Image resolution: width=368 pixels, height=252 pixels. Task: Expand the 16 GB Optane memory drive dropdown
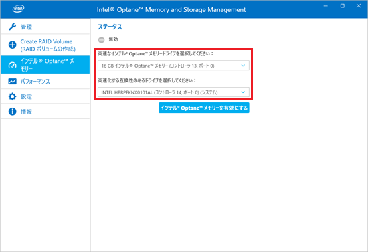pos(173,66)
